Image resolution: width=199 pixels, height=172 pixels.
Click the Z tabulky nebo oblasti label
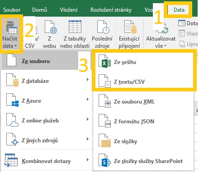point(75,42)
